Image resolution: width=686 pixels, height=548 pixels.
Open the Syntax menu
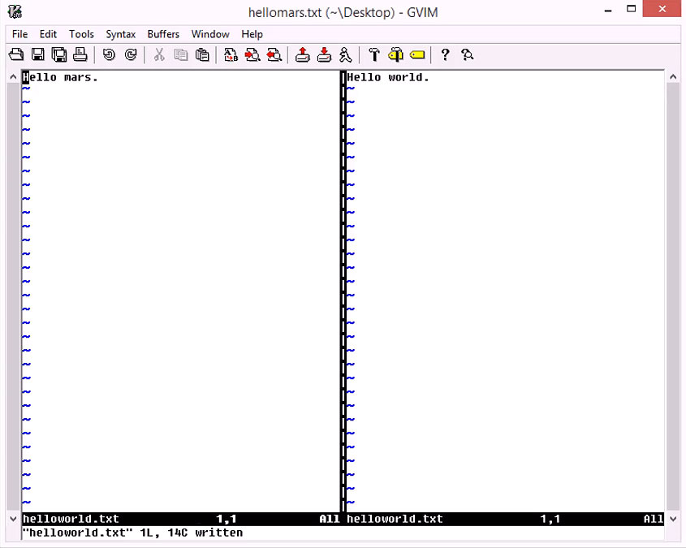pyautogui.click(x=120, y=34)
